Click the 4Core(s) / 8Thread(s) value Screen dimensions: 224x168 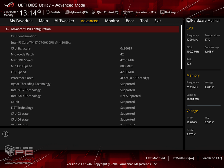pyautogui.click(x=135, y=78)
